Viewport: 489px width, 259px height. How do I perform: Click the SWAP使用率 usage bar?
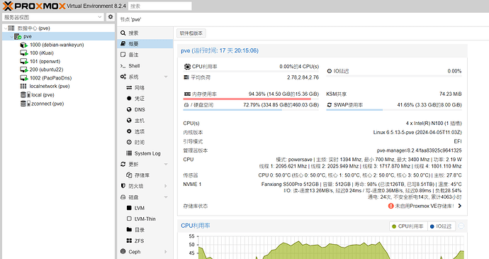(394, 110)
